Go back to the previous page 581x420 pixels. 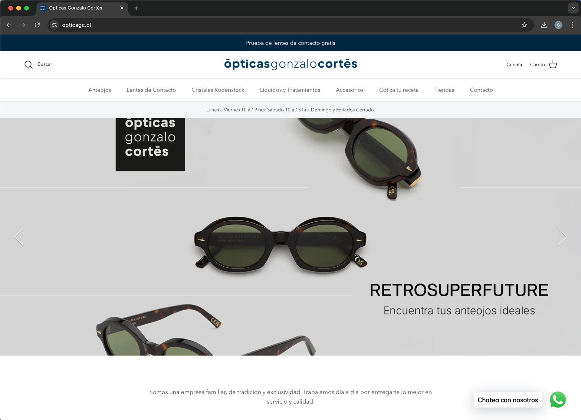pos(9,25)
